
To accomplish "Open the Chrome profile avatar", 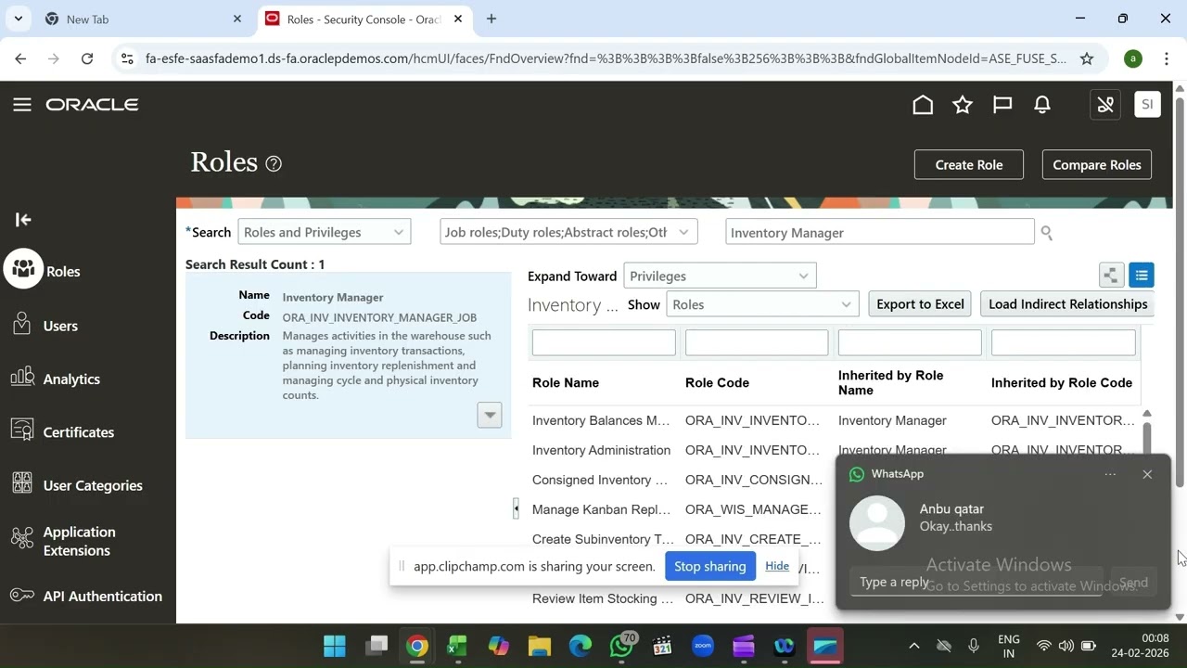I will pyautogui.click(x=1133, y=58).
